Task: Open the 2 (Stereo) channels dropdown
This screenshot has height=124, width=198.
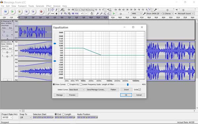Action: (168, 14)
